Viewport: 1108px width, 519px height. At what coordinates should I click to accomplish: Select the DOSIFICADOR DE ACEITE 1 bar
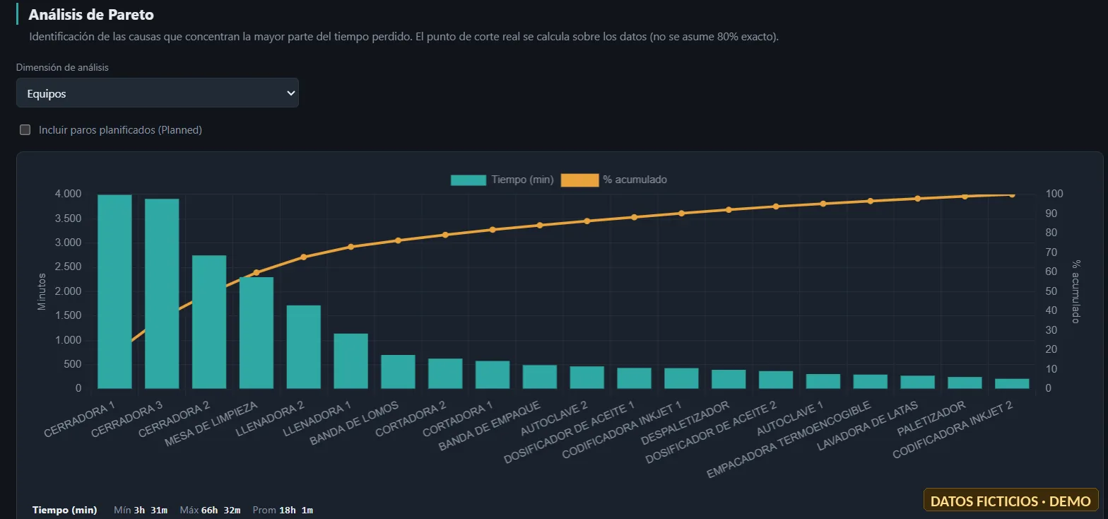tap(635, 378)
